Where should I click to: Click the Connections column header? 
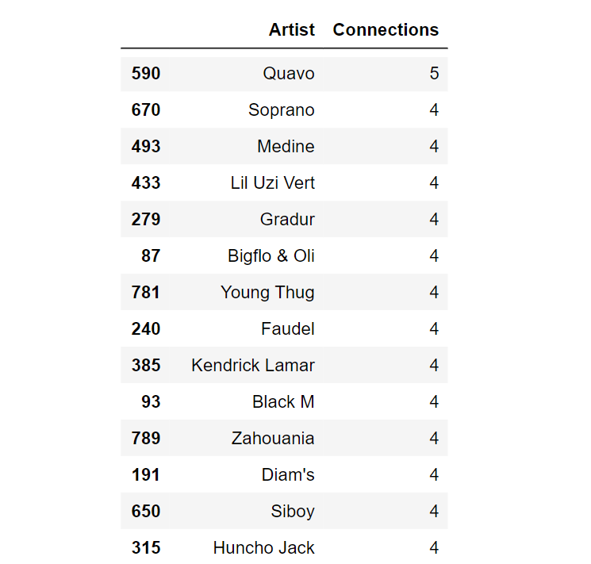coord(386,30)
